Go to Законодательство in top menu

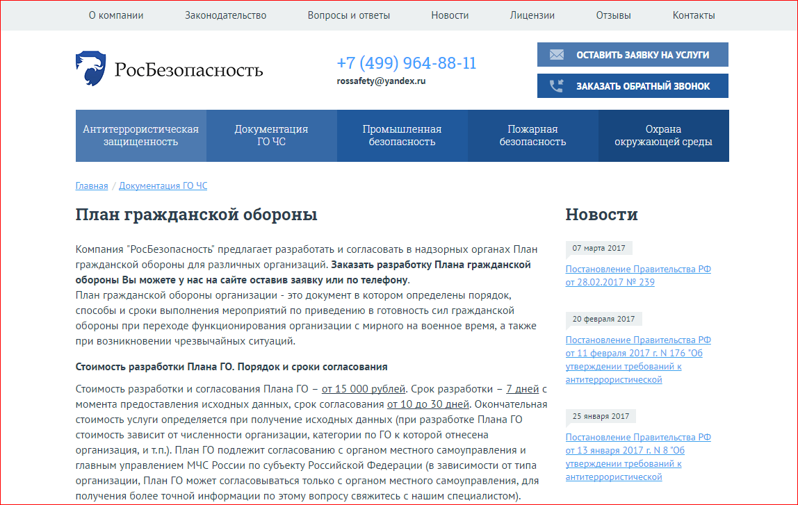(225, 15)
